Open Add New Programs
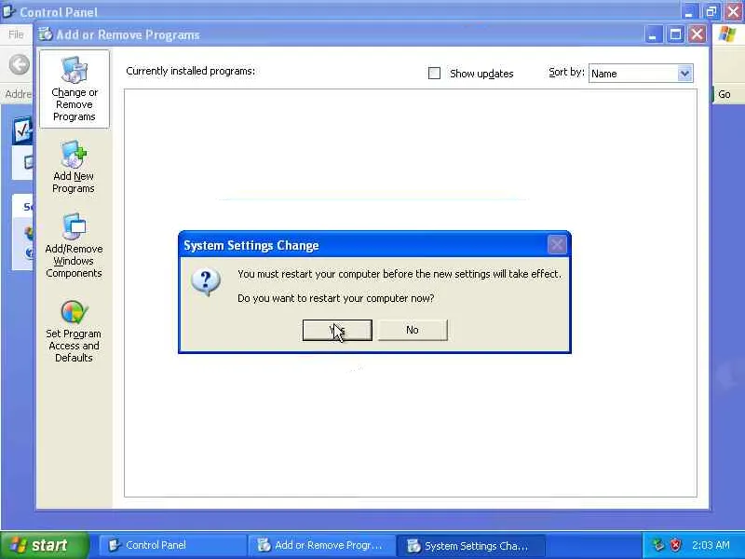This screenshot has height=559, width=745. [x=74, y=168]
